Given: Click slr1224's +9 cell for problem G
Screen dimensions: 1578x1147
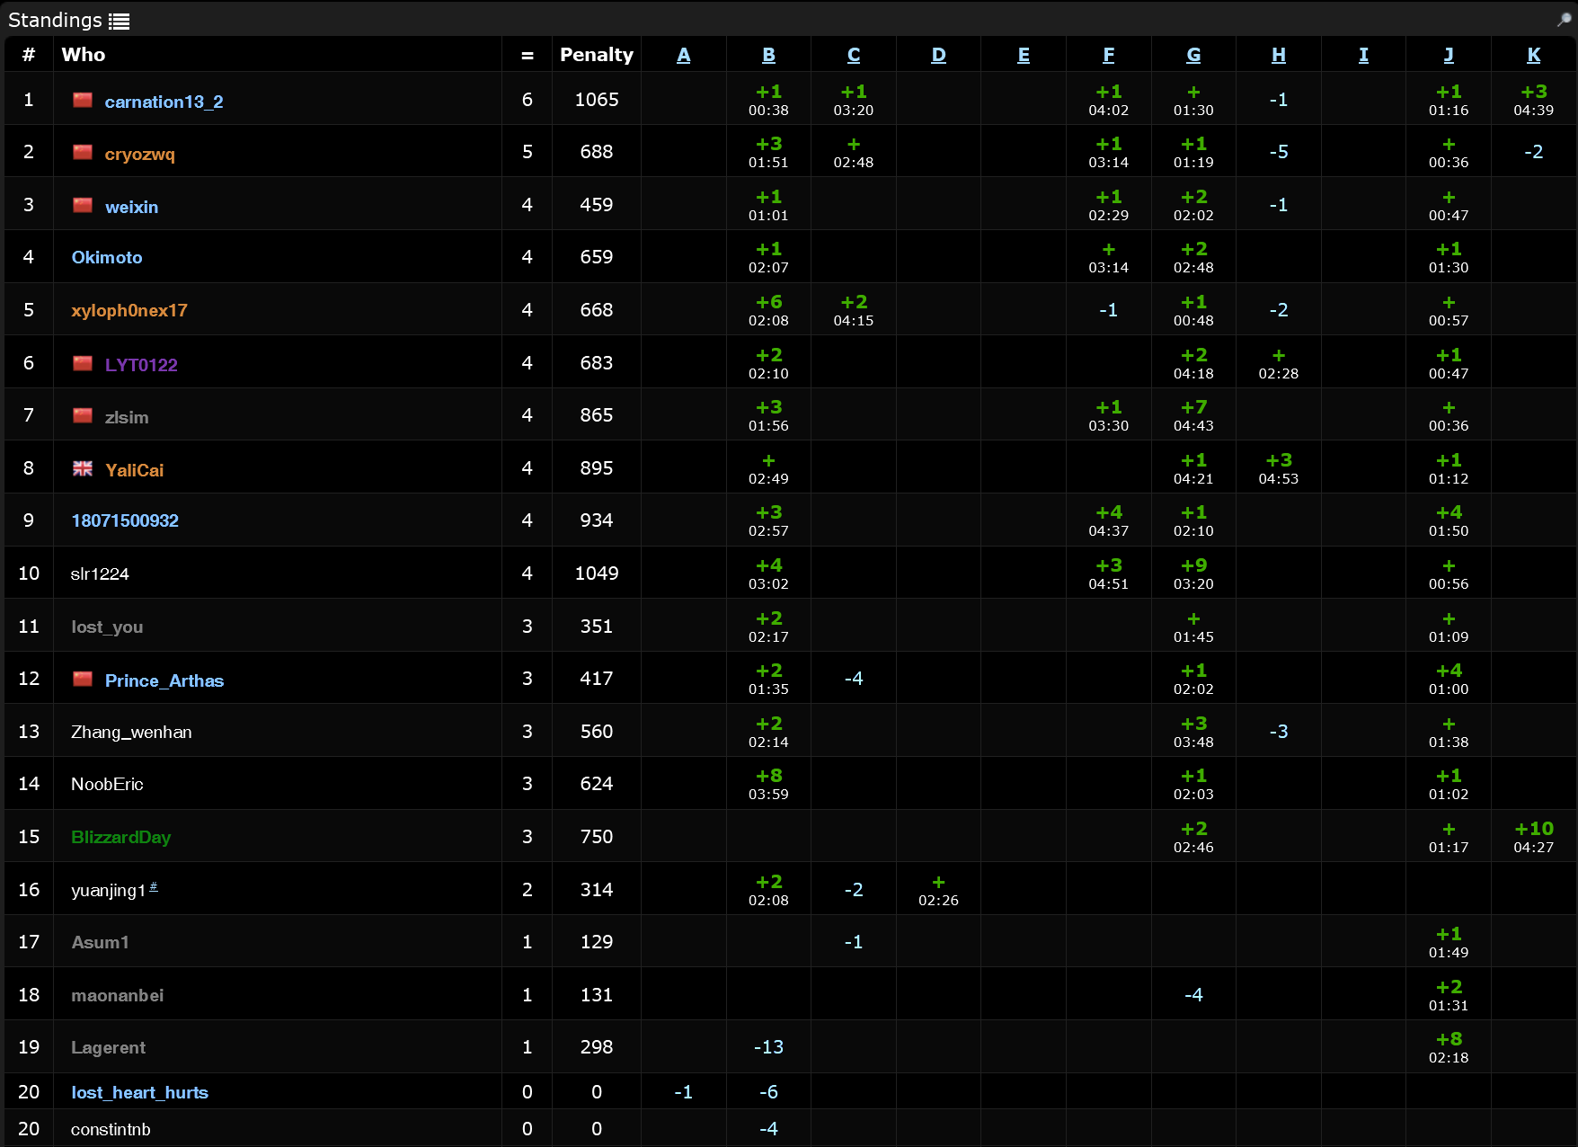Looking at the screenshot, I should click(x=1193, y=573).
